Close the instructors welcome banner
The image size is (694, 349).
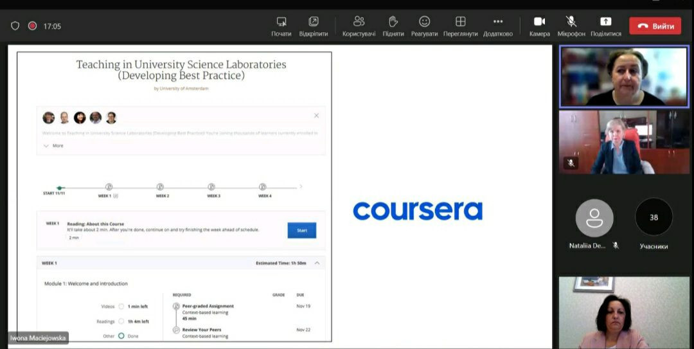[316, 116]
